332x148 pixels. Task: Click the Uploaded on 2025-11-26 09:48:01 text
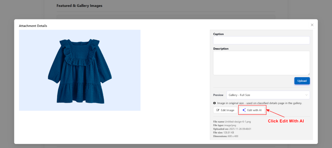232,129
